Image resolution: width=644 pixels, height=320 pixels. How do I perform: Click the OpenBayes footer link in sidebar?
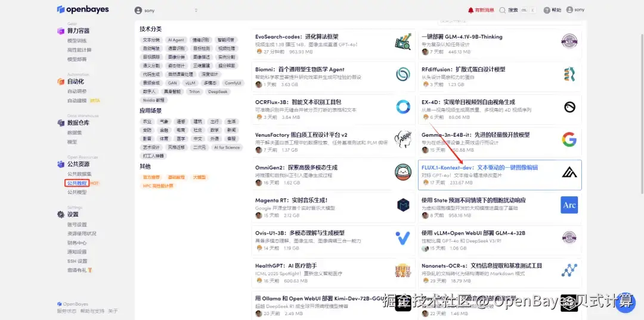point(73,304)
